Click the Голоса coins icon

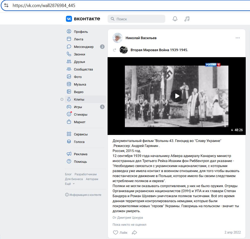[69, 141]
